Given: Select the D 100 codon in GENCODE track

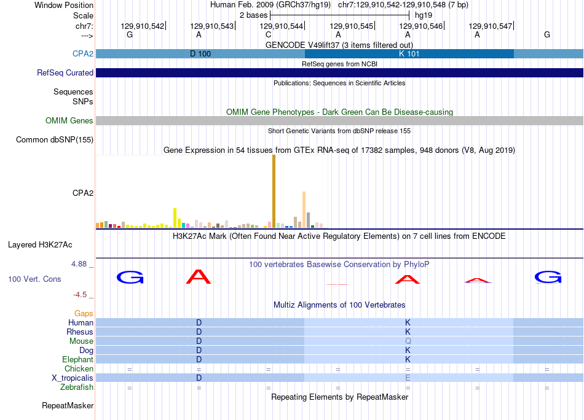Looking at the screenshot, I should tap(200, 53).
